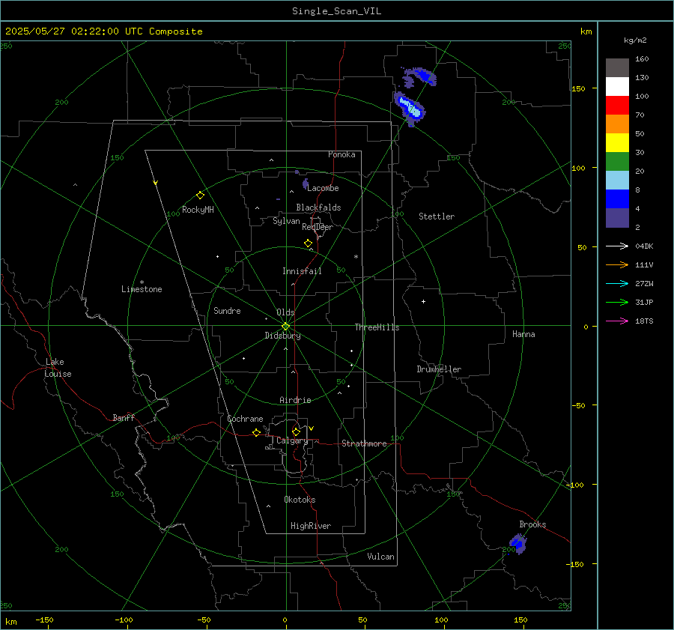
Task: Click the RockyMH label
Action: 198,210
